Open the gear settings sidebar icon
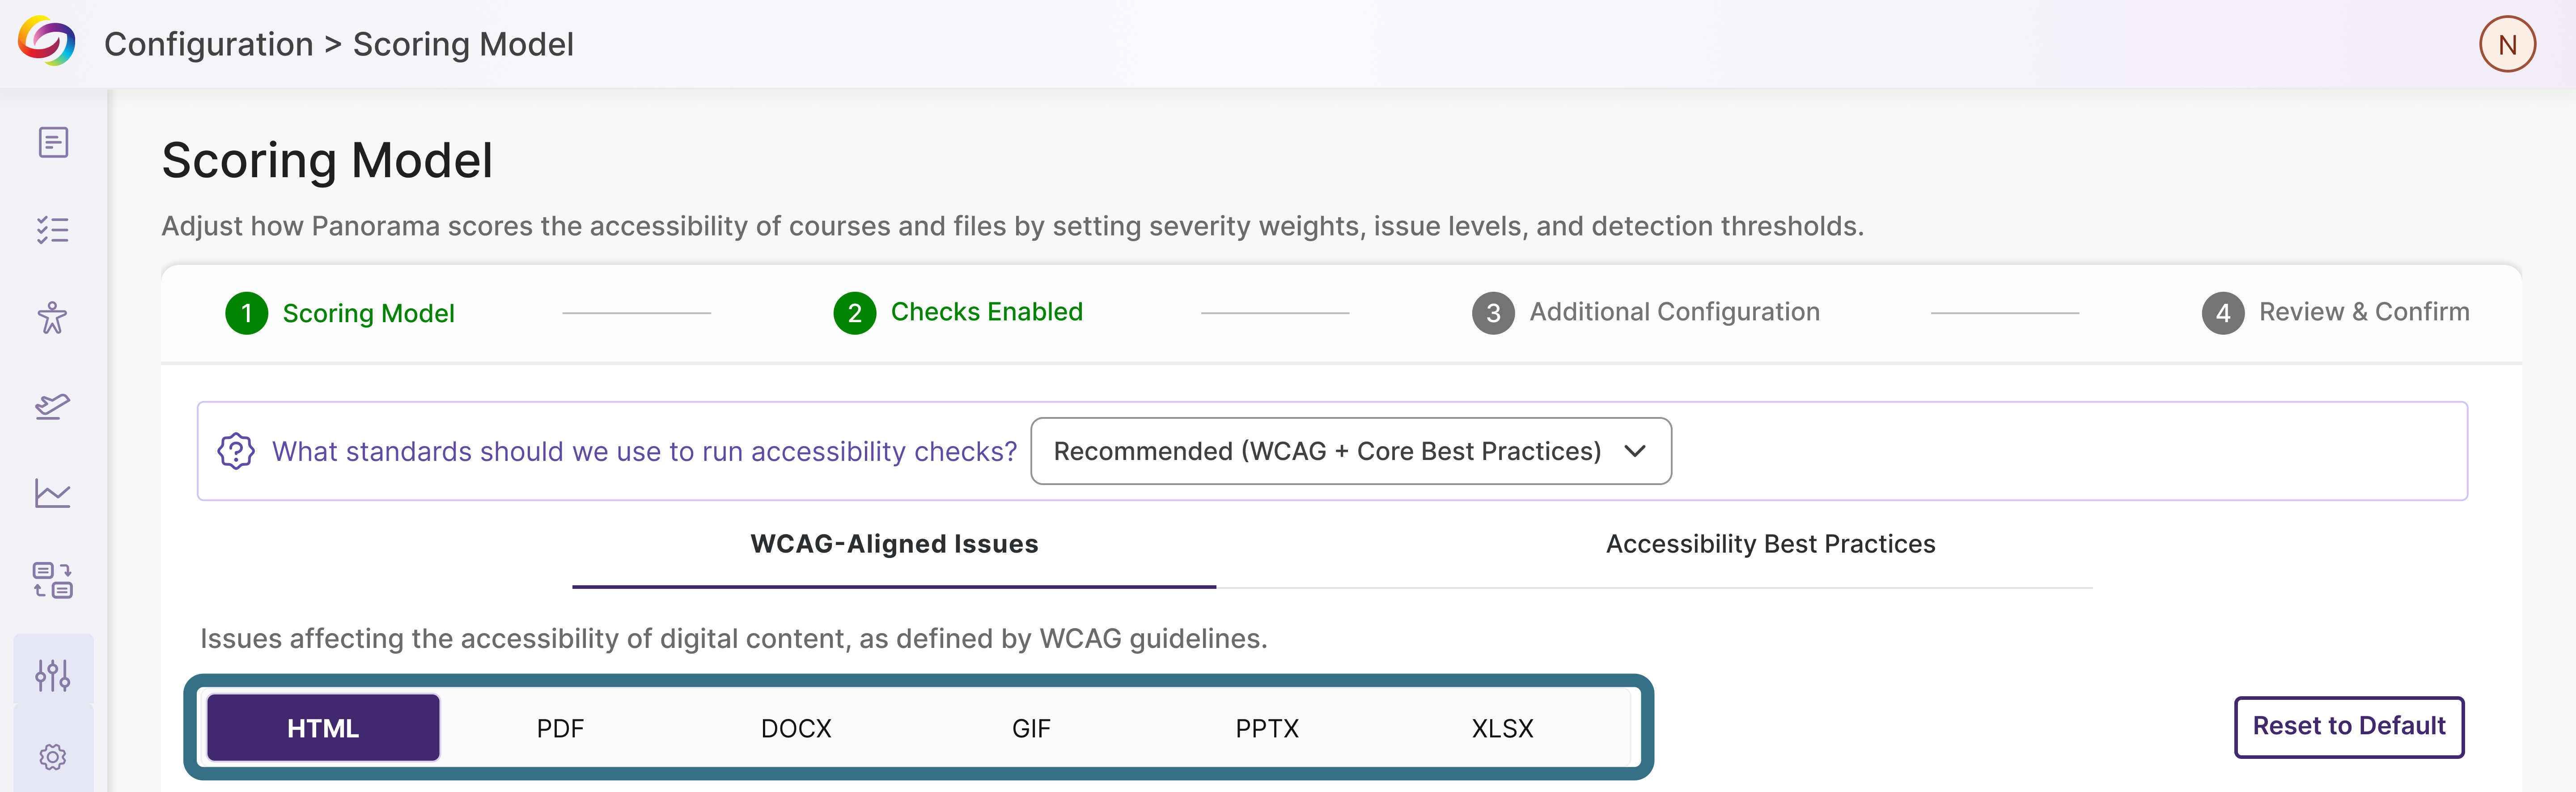 point(53,757)
